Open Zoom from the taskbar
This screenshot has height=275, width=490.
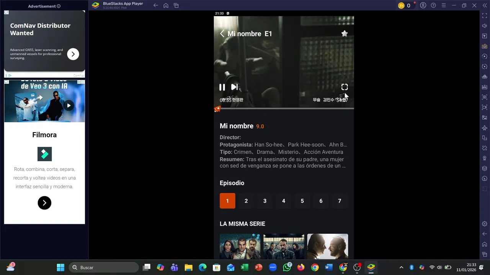click(273, 267)
